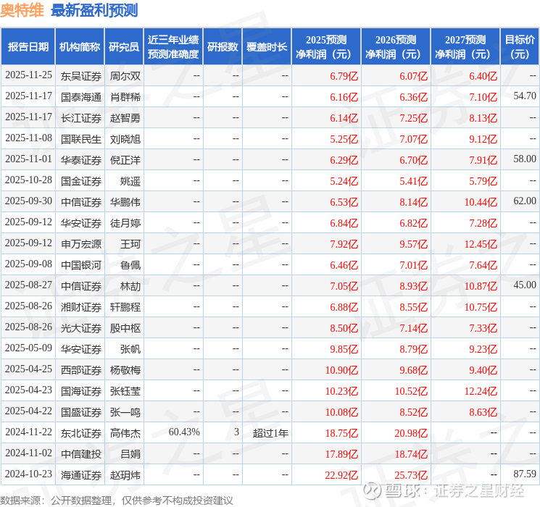Click the 2025-11-08 date cell
Screen dimensions: 540x507
tap(28, 138)
